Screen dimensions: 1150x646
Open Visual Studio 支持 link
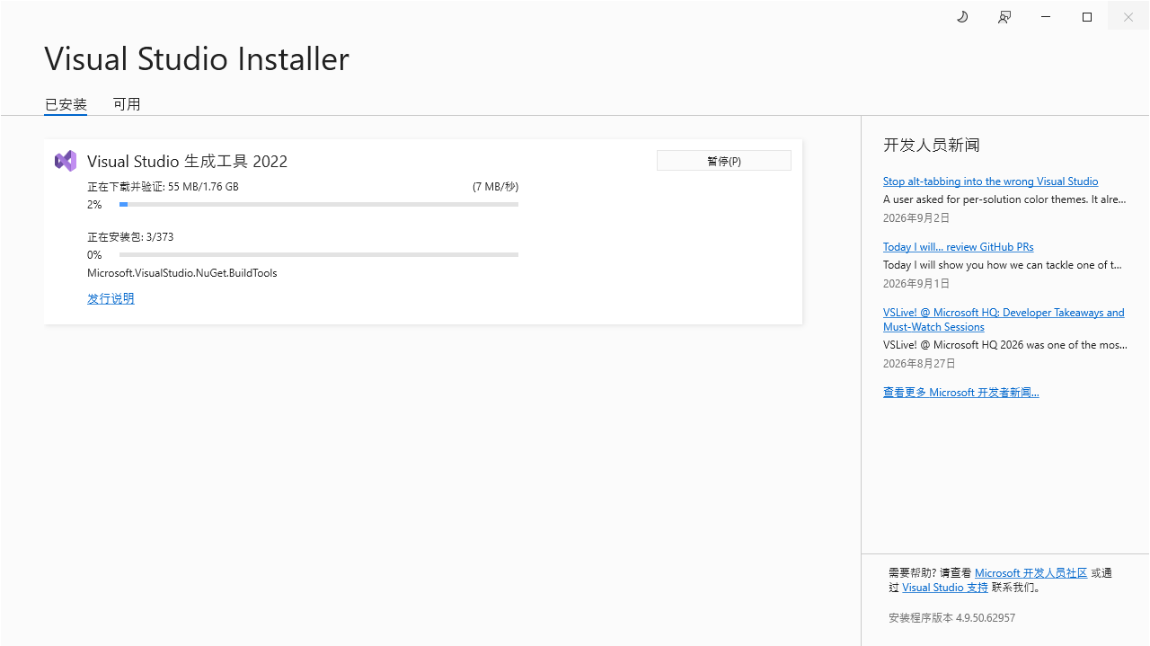(x=945, y=588)
